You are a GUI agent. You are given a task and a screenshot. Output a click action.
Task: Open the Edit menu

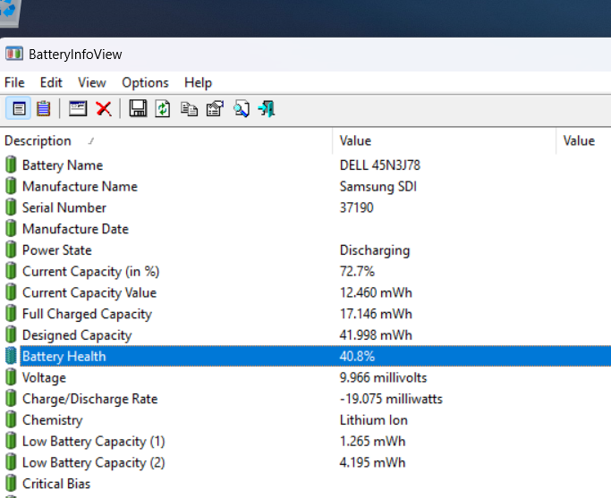click(x=51, y=82)
